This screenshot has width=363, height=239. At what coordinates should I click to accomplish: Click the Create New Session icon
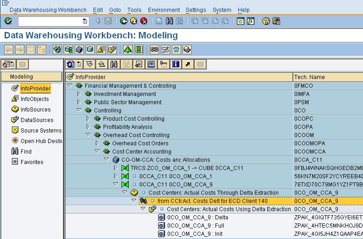(241, 21)
